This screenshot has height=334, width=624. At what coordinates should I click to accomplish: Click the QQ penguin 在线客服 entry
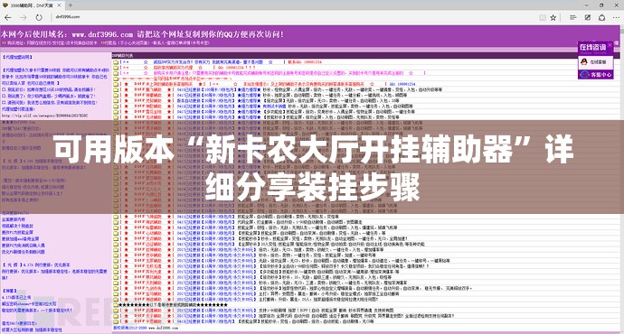click(595, 62)
